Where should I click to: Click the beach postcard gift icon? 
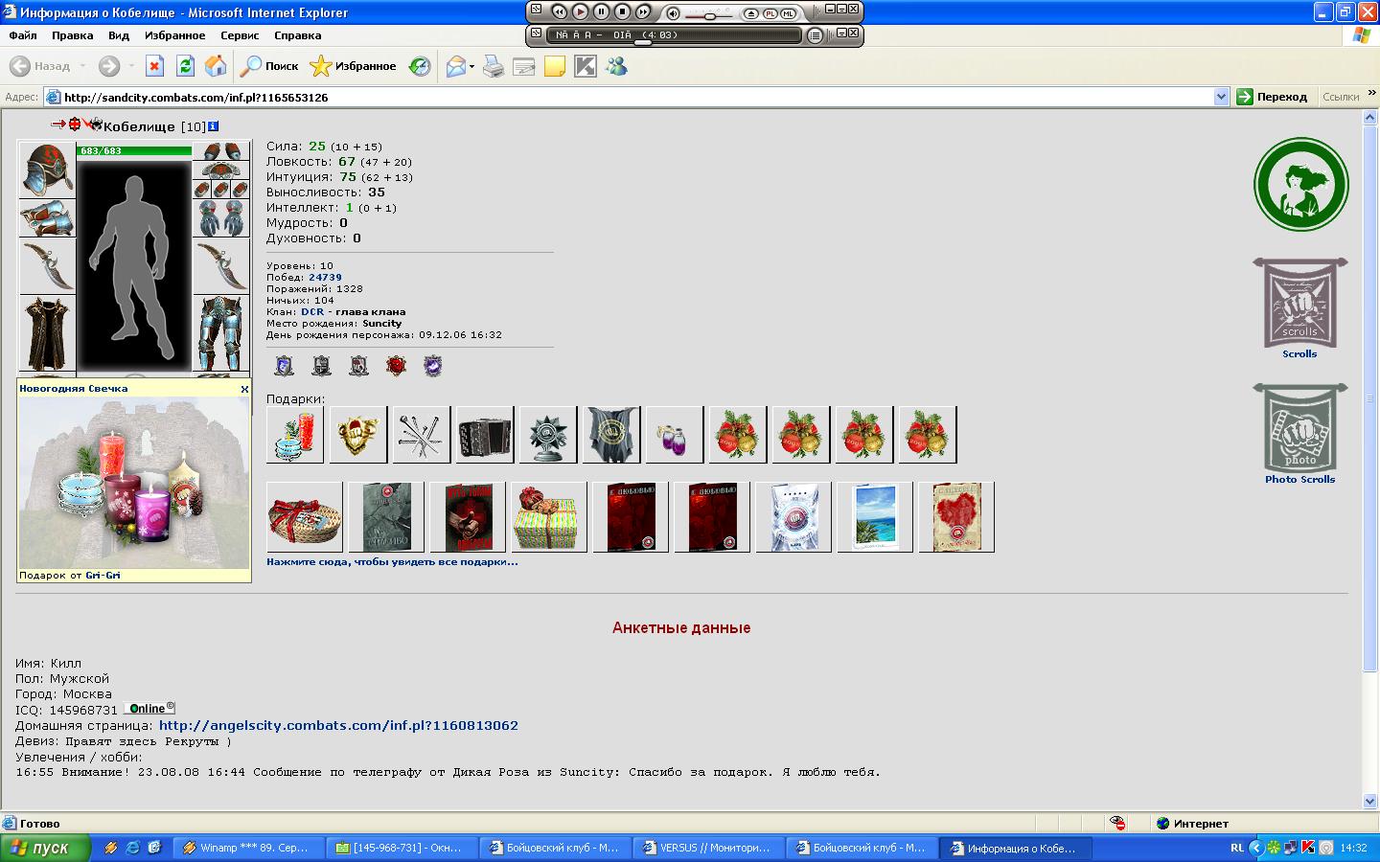click(x=875, y=517)
